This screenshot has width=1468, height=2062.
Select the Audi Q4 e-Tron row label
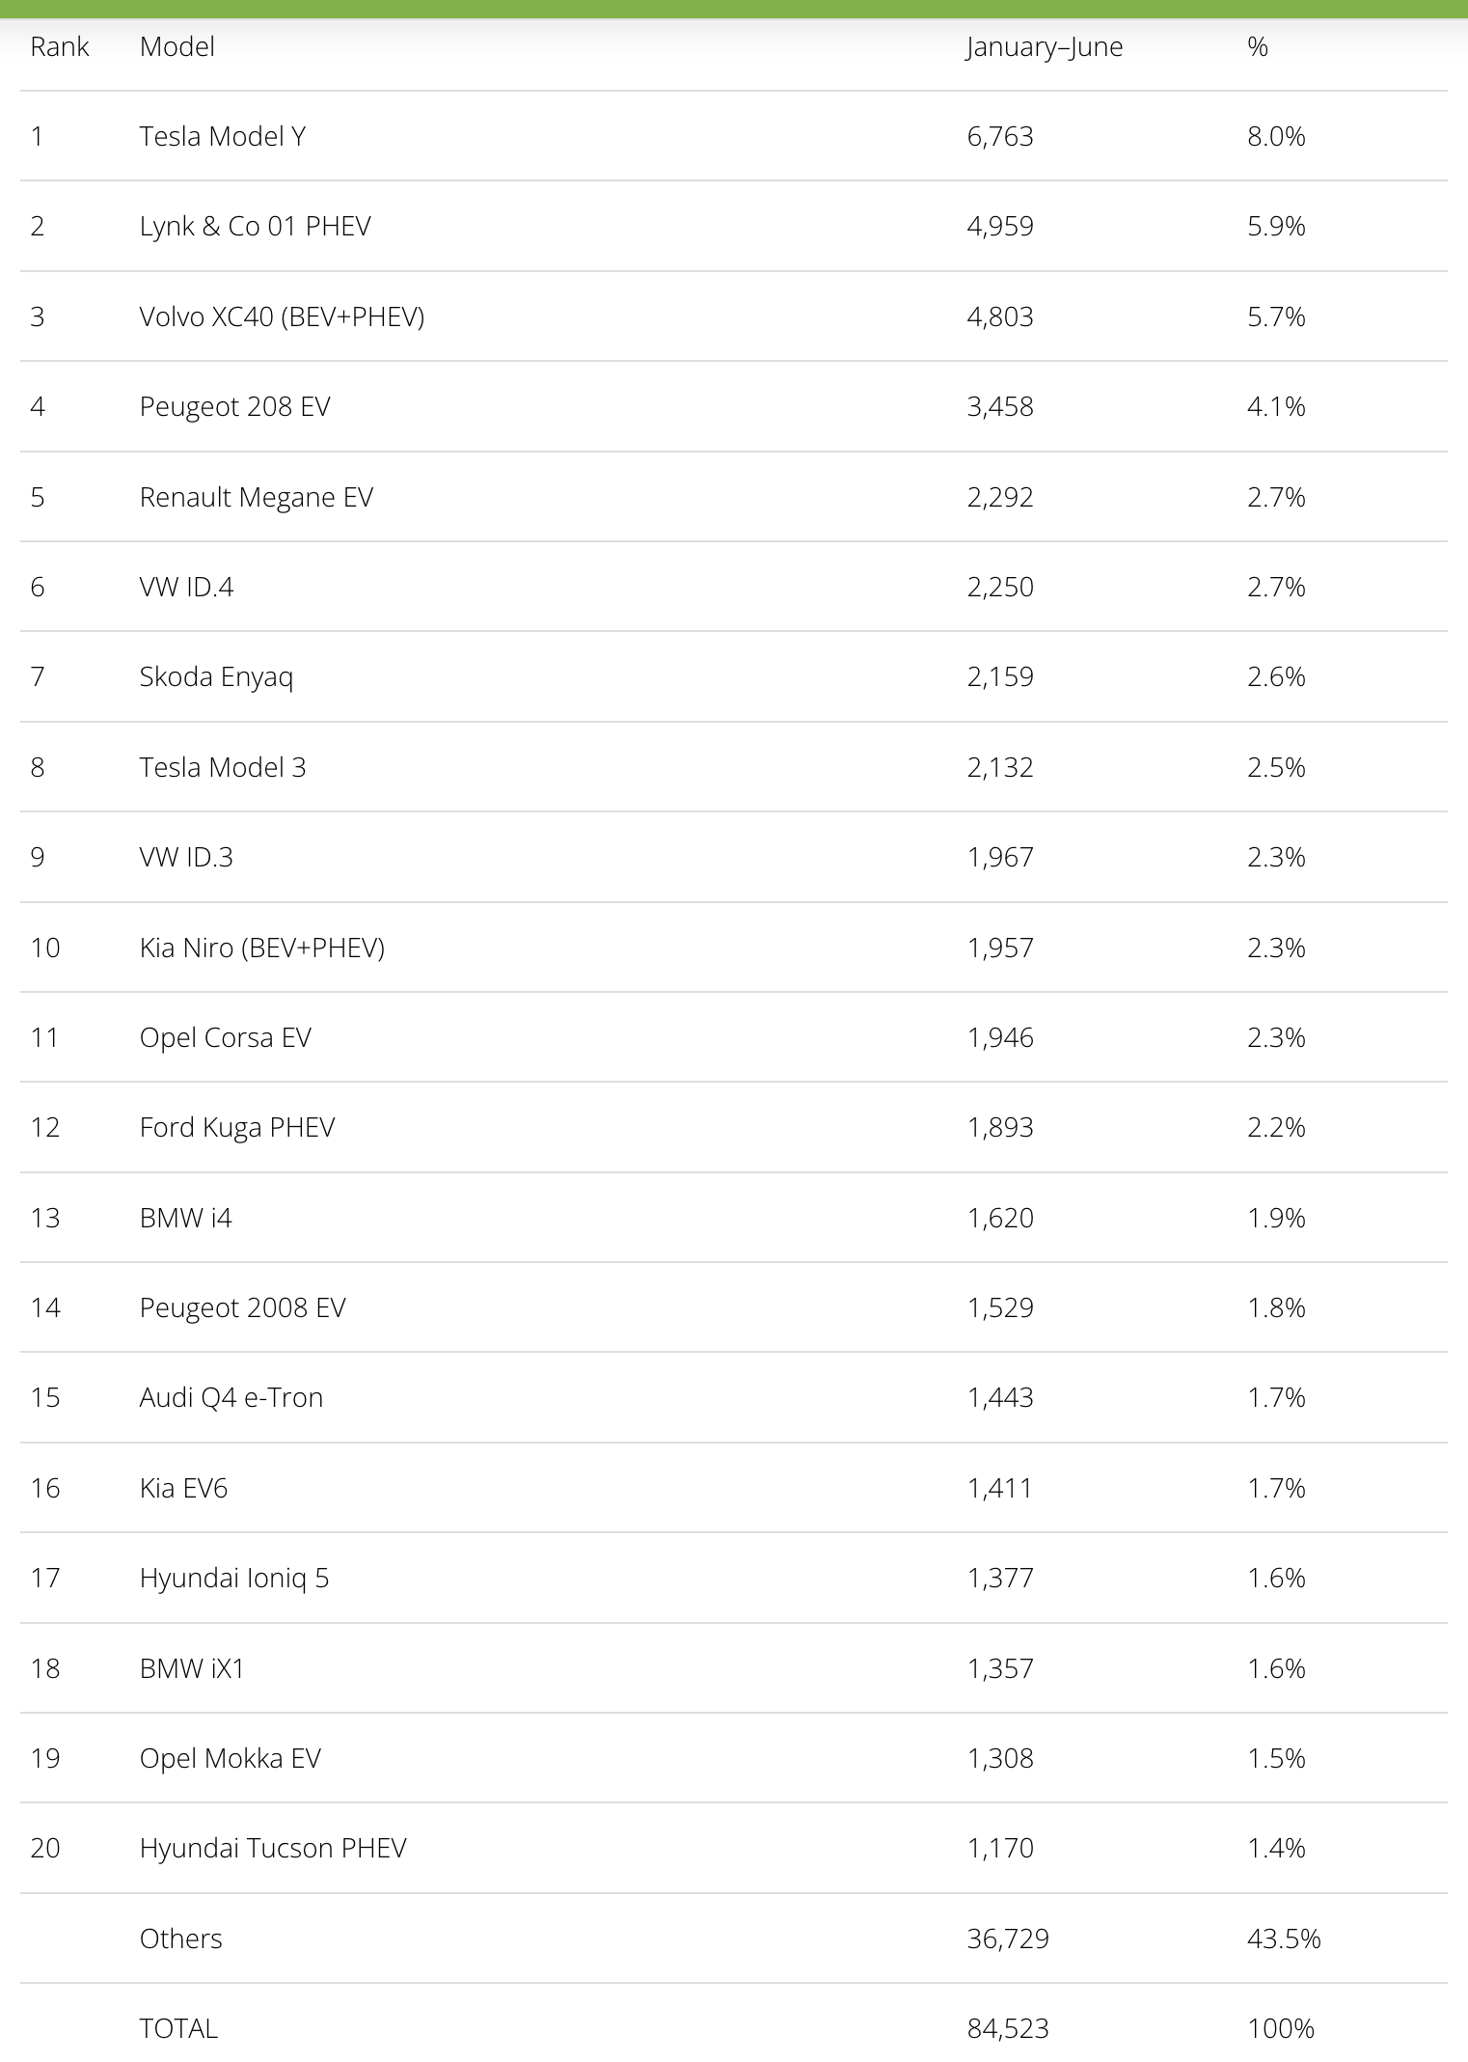tap(231, 1397)
